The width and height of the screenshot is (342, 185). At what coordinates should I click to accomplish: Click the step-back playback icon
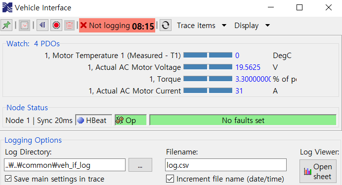coord(43,26)
